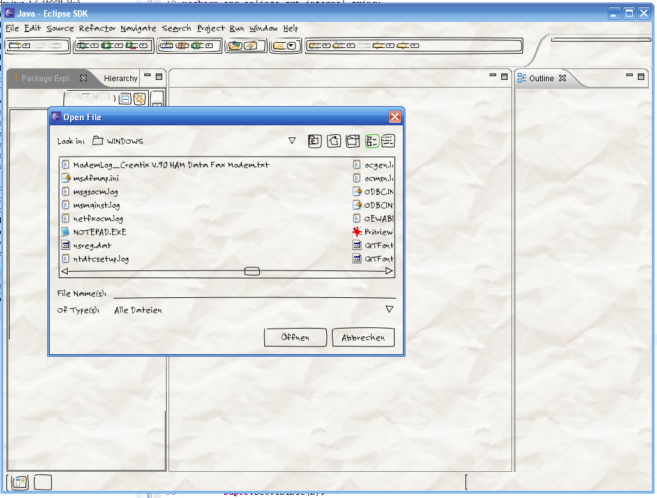Screen dimensions: 657x498
Task: Minimize the Package Explorer view pane
Action: pyautogui.click(x=147, y=76)
